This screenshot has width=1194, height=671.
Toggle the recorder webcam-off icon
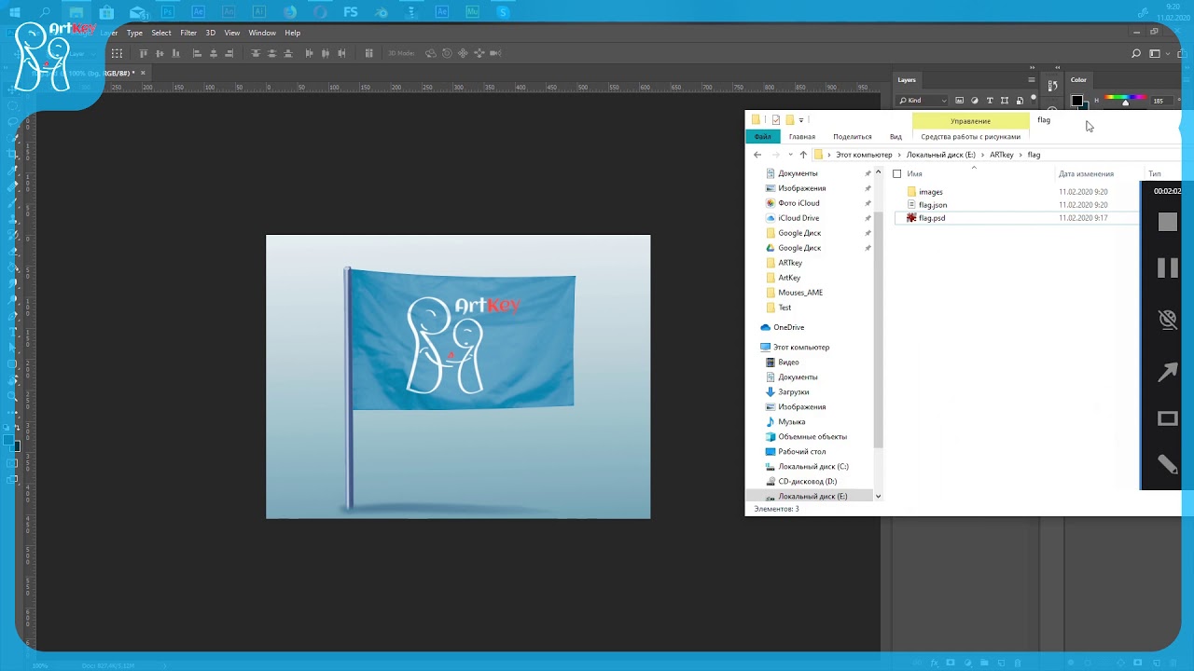coord(1168,320)
